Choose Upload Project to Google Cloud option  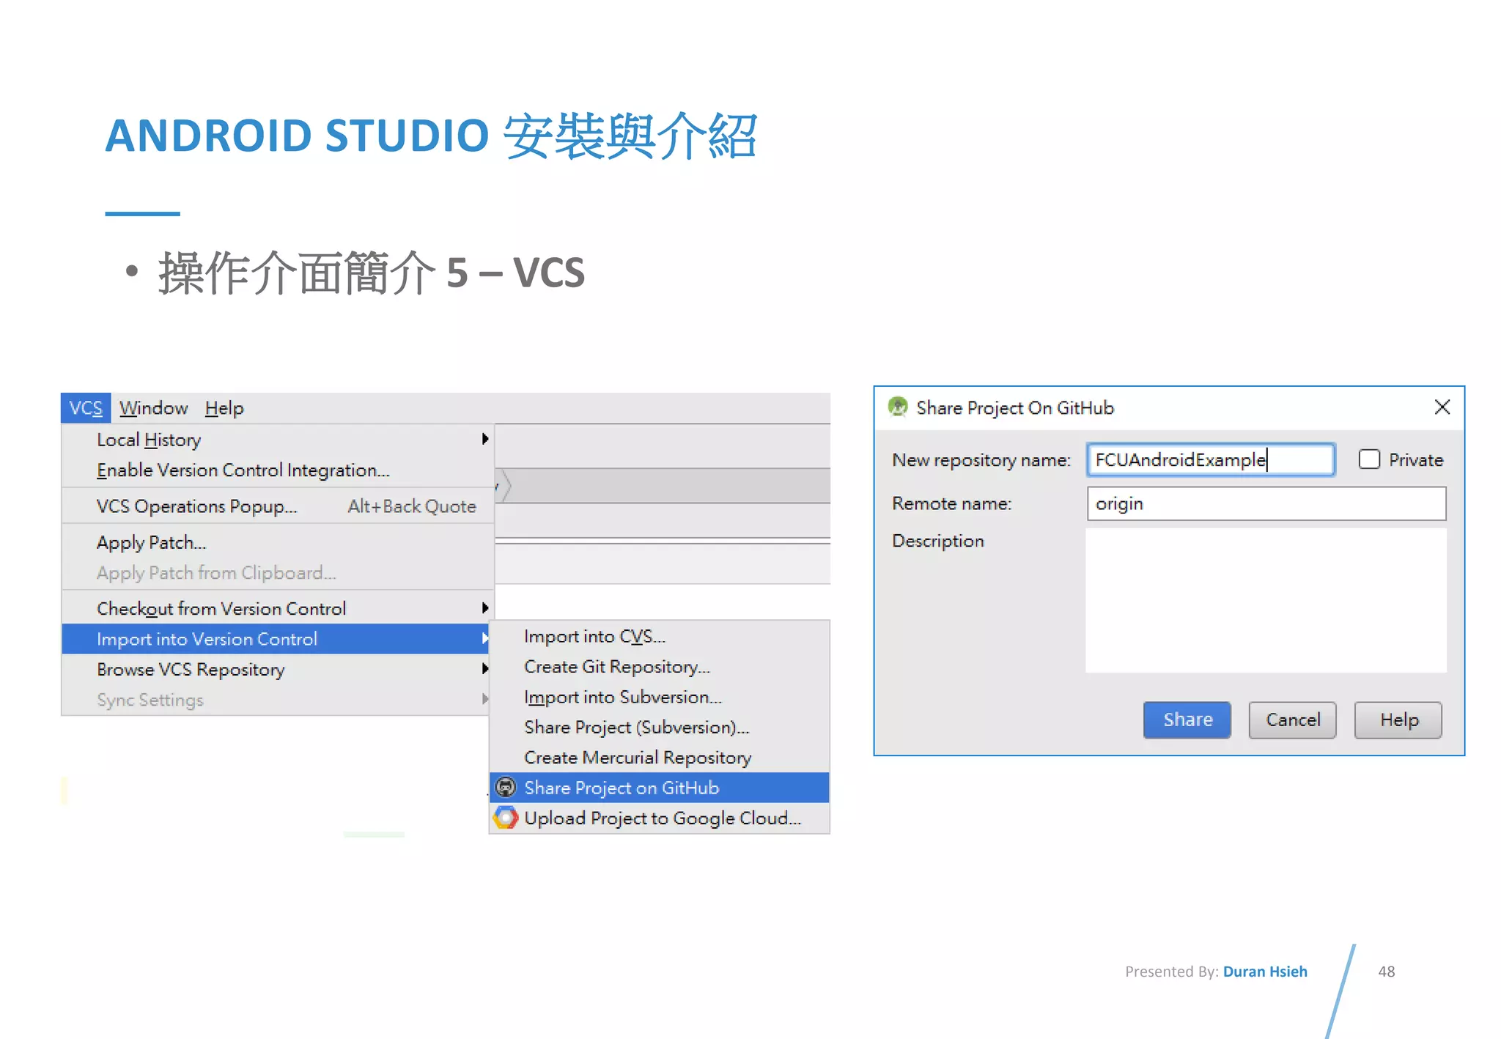pyautogui.click(x=660, y=818)
